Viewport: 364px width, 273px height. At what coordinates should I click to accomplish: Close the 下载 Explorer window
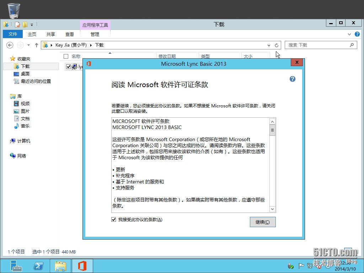tap(353, 23)
